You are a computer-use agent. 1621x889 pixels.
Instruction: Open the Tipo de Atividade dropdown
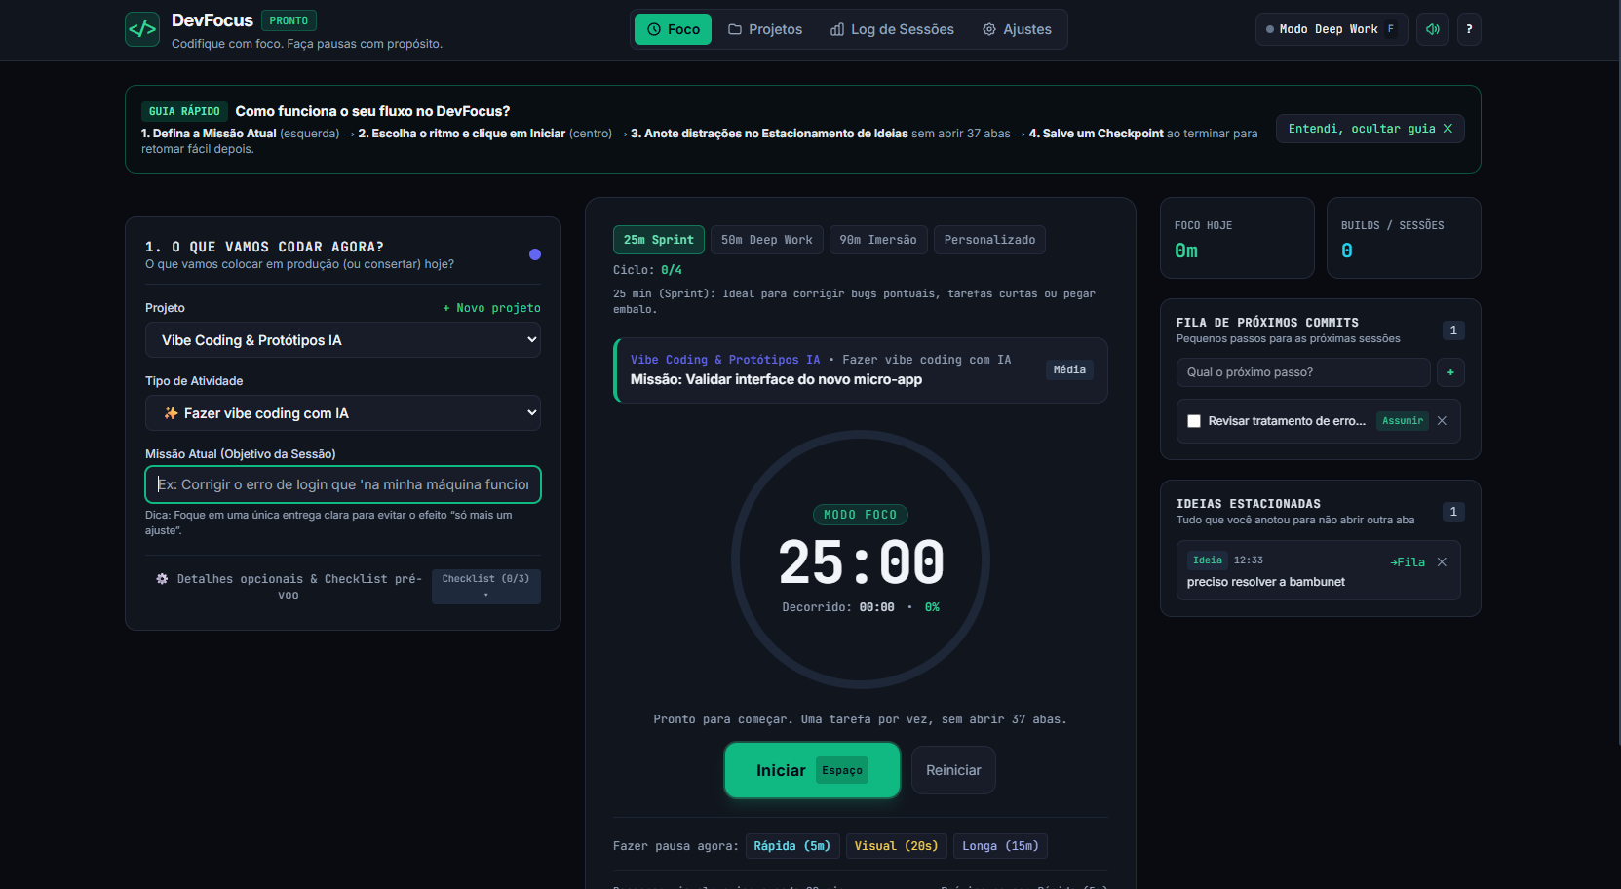pyautogui.click(x=343, y=413)
